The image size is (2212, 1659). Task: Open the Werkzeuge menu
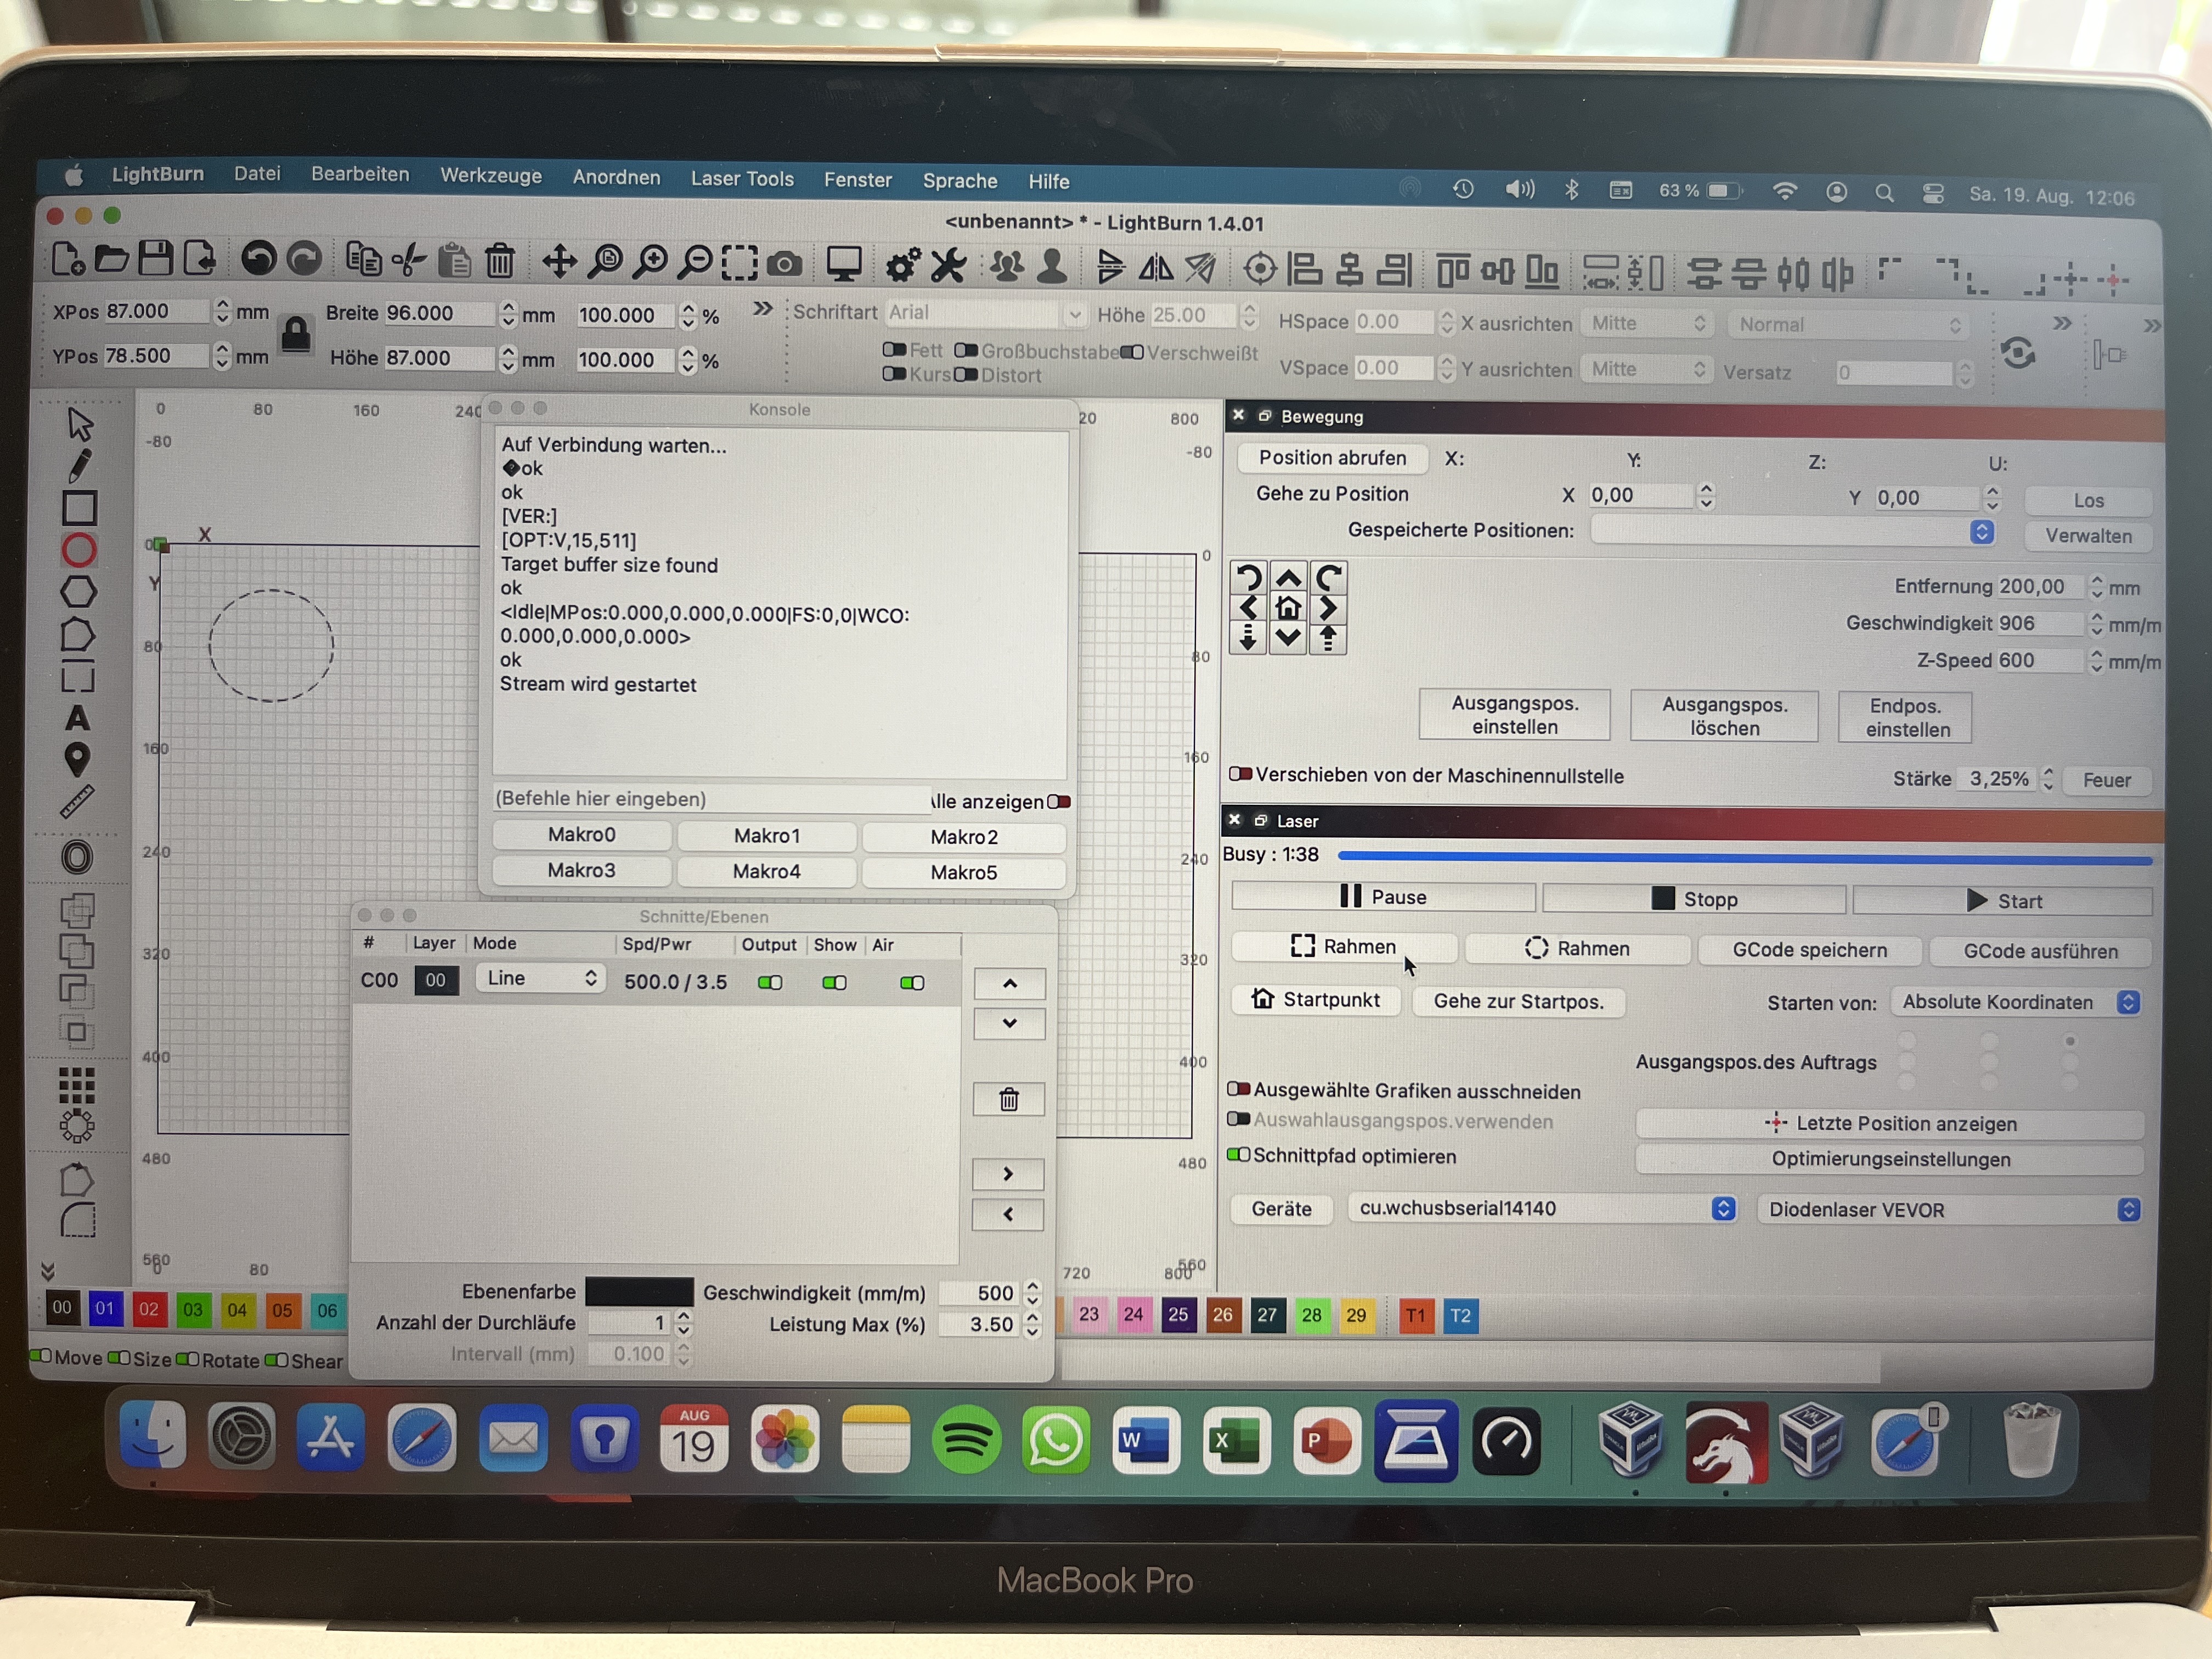pyautogui.click(x=491, y=176)
